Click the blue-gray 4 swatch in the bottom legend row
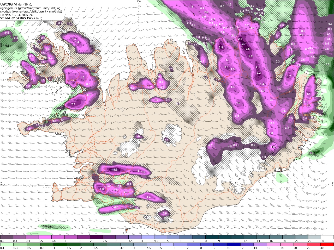 (140, 244)
